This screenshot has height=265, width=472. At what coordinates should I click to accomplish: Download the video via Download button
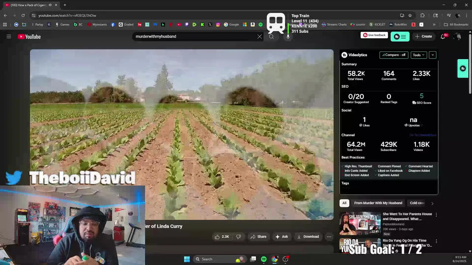tap(308, 237)
